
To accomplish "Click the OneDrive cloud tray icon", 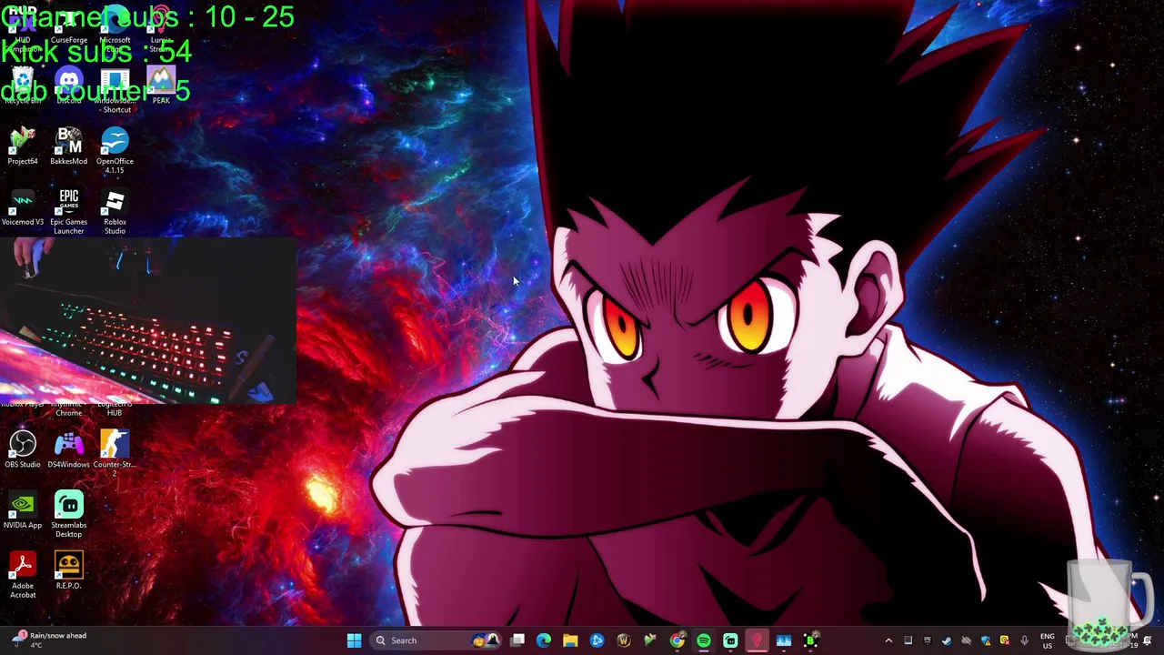I will [966, 640].
